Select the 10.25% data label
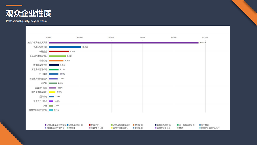257x145 pixels. pos(85,47)
